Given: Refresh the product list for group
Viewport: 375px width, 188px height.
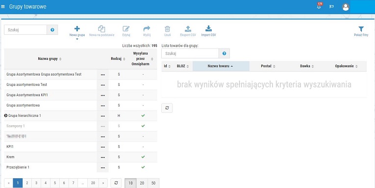Looking at the screenshot, I should coord(167,108).
